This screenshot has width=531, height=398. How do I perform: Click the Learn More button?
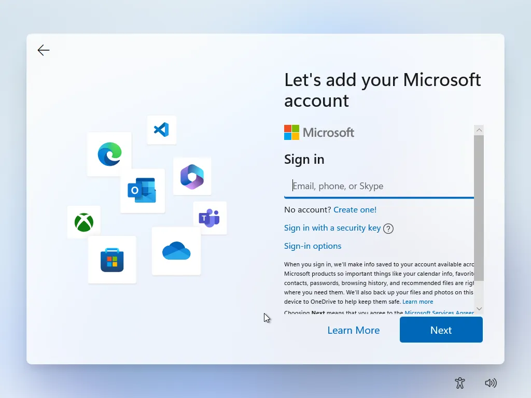coord(354,330)
